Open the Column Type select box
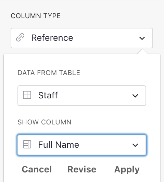164x182 pixels. point(82,38)
